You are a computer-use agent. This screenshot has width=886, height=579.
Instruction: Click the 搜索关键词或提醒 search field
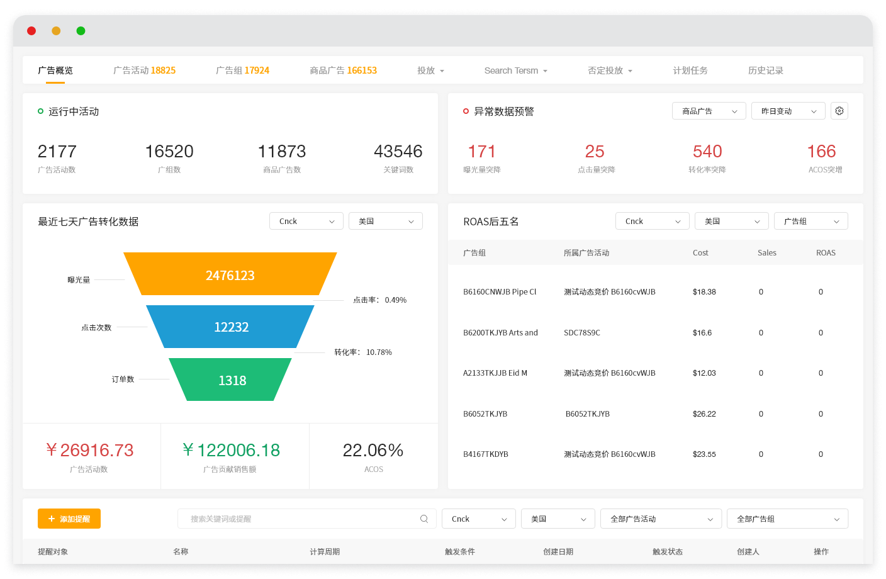click(x=307, y=519)
